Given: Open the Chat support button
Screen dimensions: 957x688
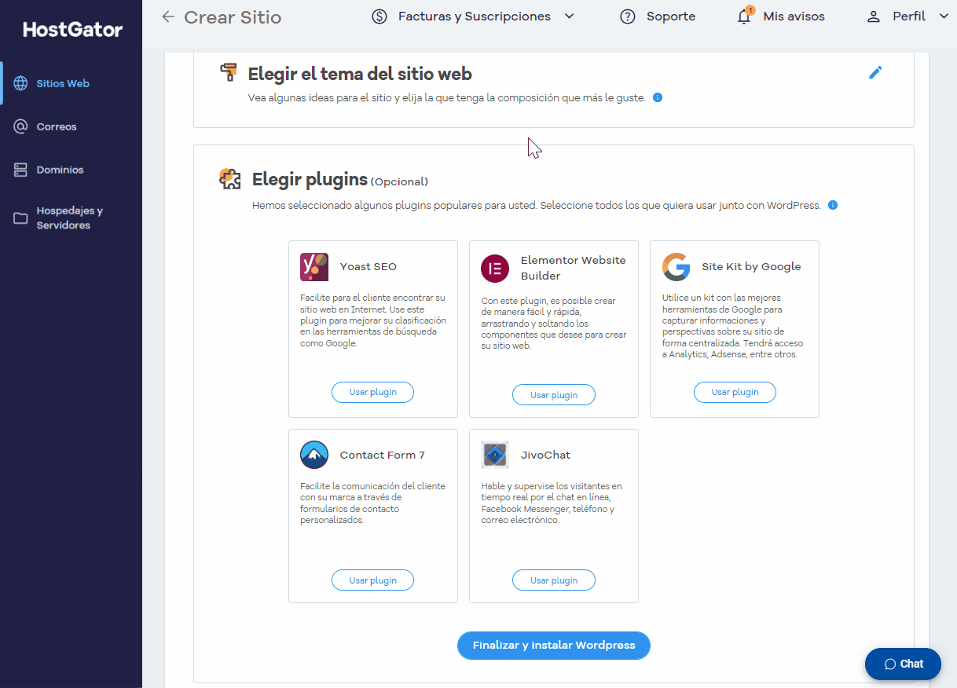Looking at the screenshot, I should [x=903, y=664].
